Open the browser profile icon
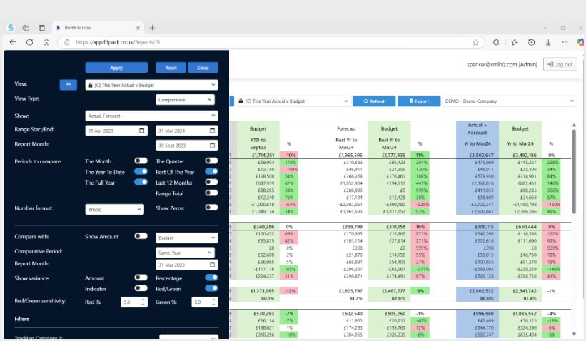Screen dimensions: 586x341 (11, 28)
